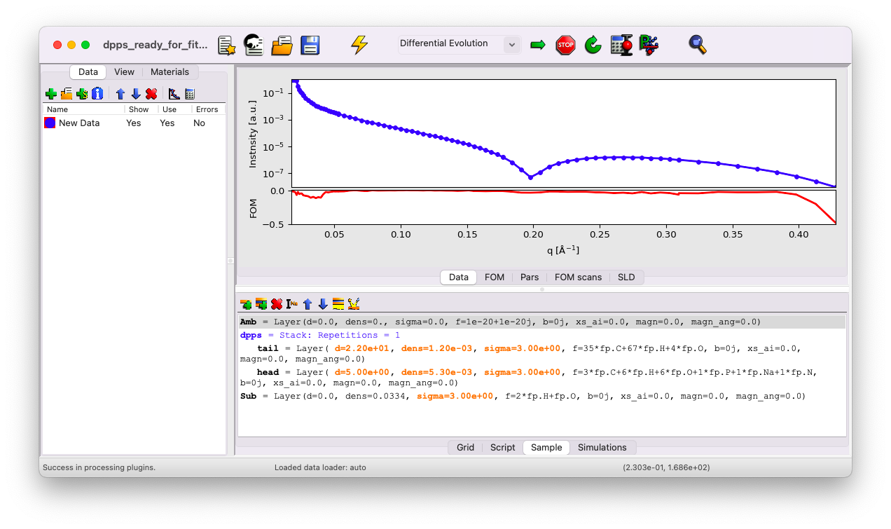
Task: Simulate the model with the lightning bolt
Action: (359, 45)
